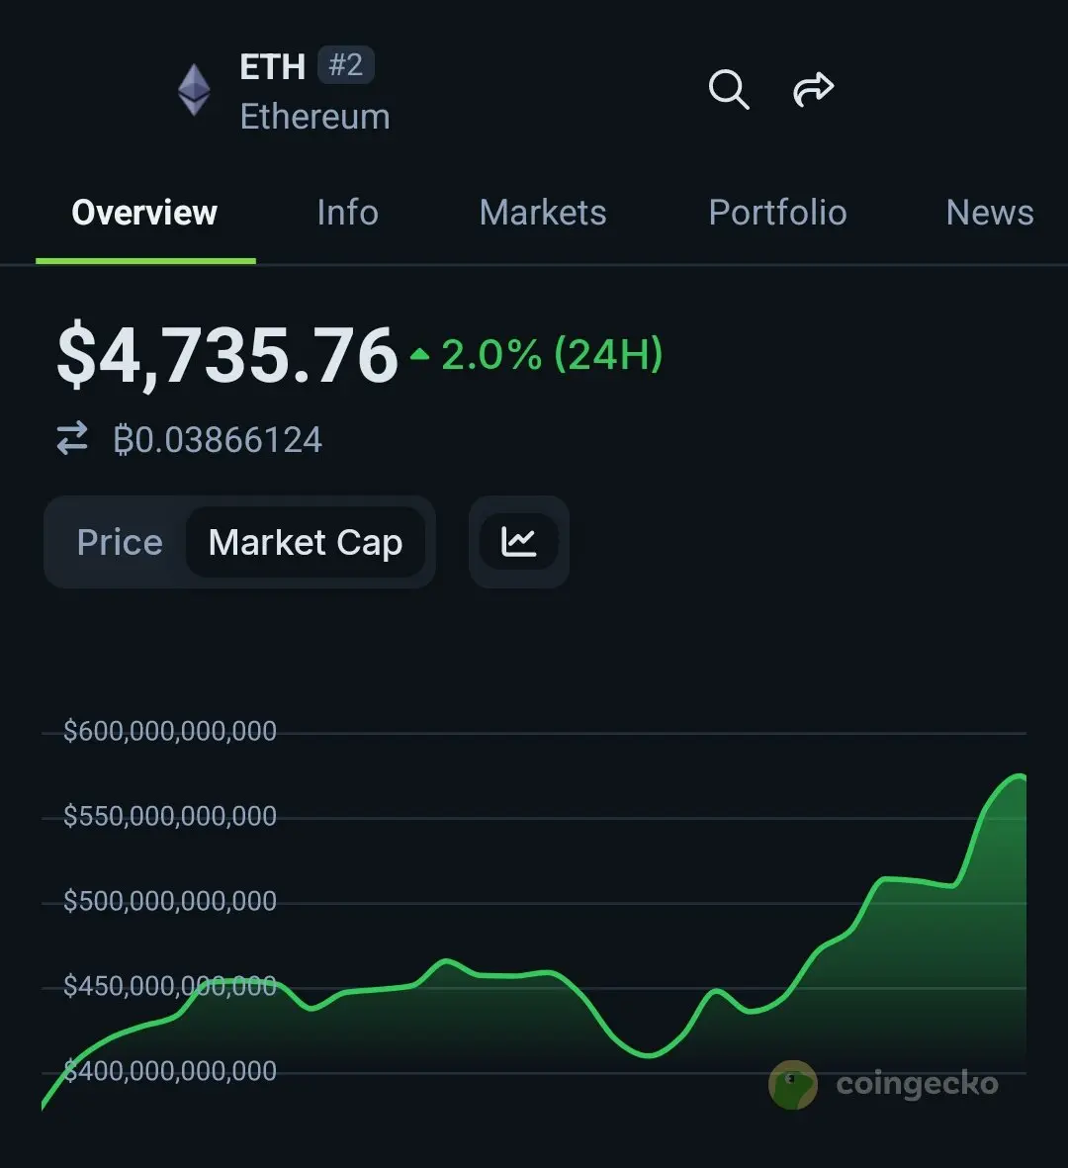Image resolution: width=1068 pixels, height=1168 pixels.
Task: Tap the search magnifier icon
Action: 729,90
